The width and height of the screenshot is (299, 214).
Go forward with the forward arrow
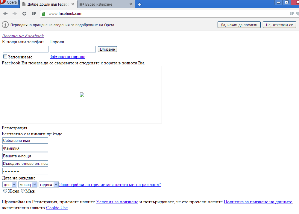pos(14,14)
